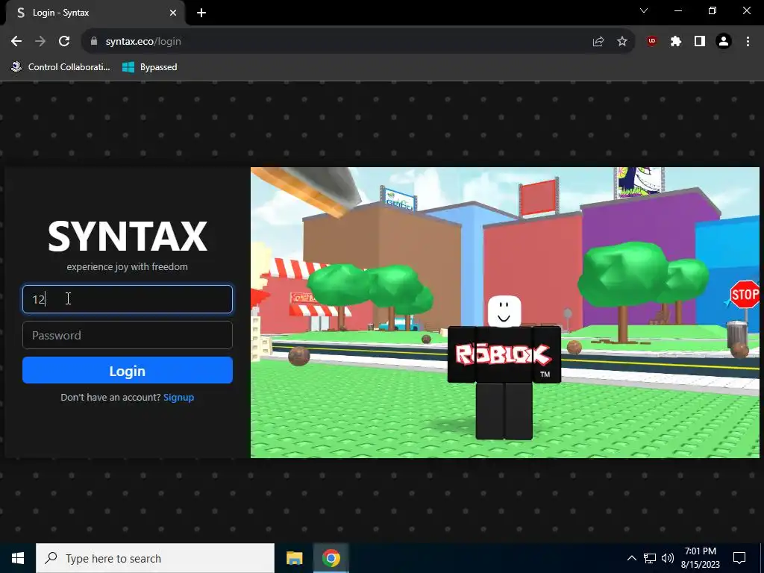Click the SYNTAX logo heading

click(x=127, y=237)
